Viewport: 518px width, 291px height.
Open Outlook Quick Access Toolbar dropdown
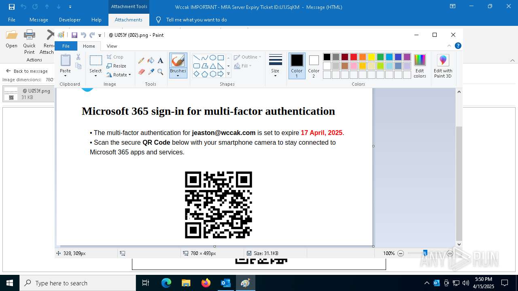[x=70, y=7]
